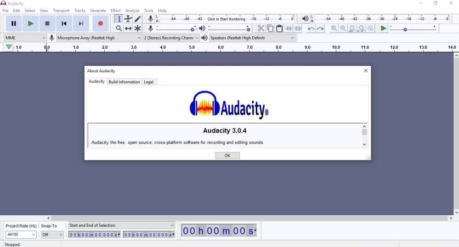Open the Transport menu

click(x=61, y=11)
